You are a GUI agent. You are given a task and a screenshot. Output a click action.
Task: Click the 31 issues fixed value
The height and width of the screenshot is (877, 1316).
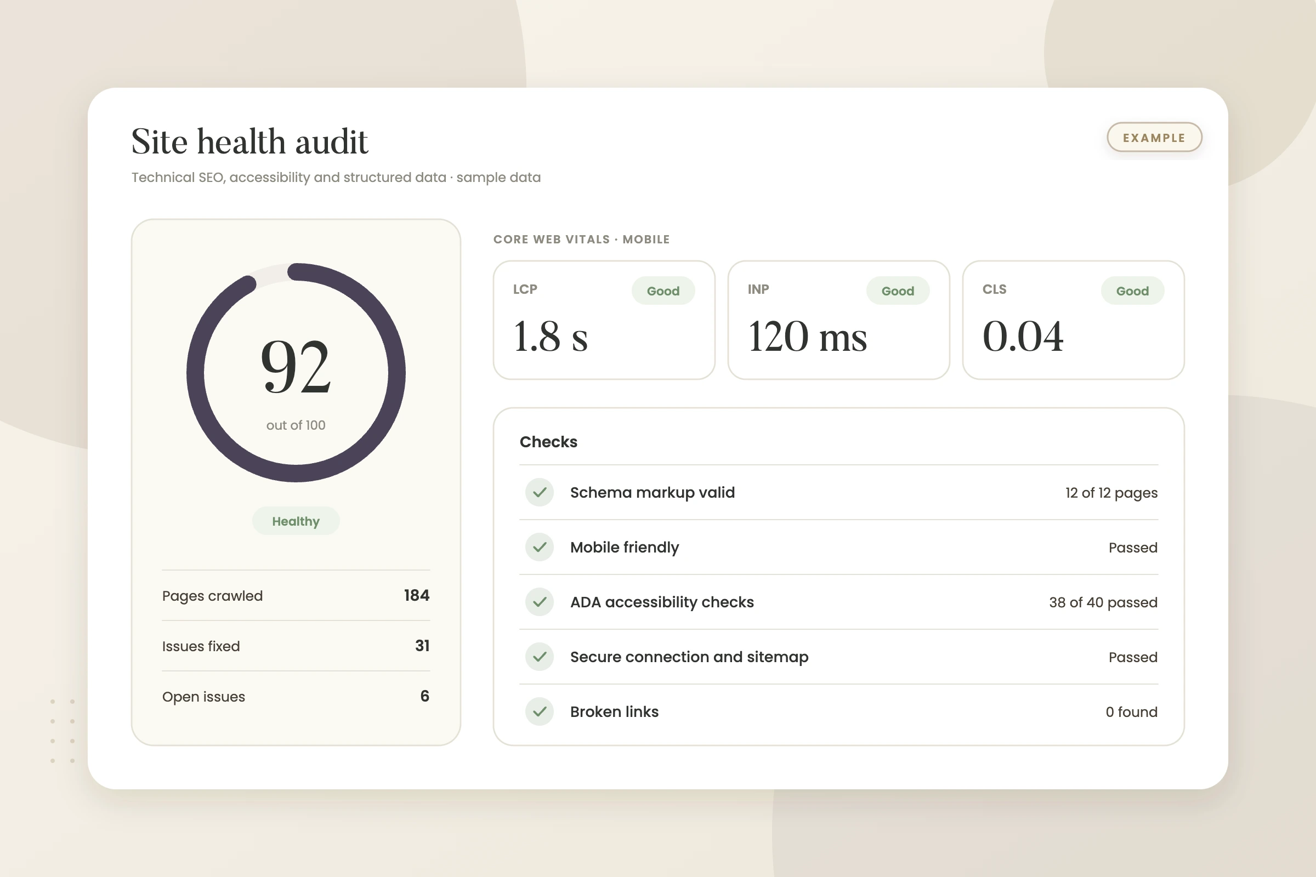click(422, 646)
